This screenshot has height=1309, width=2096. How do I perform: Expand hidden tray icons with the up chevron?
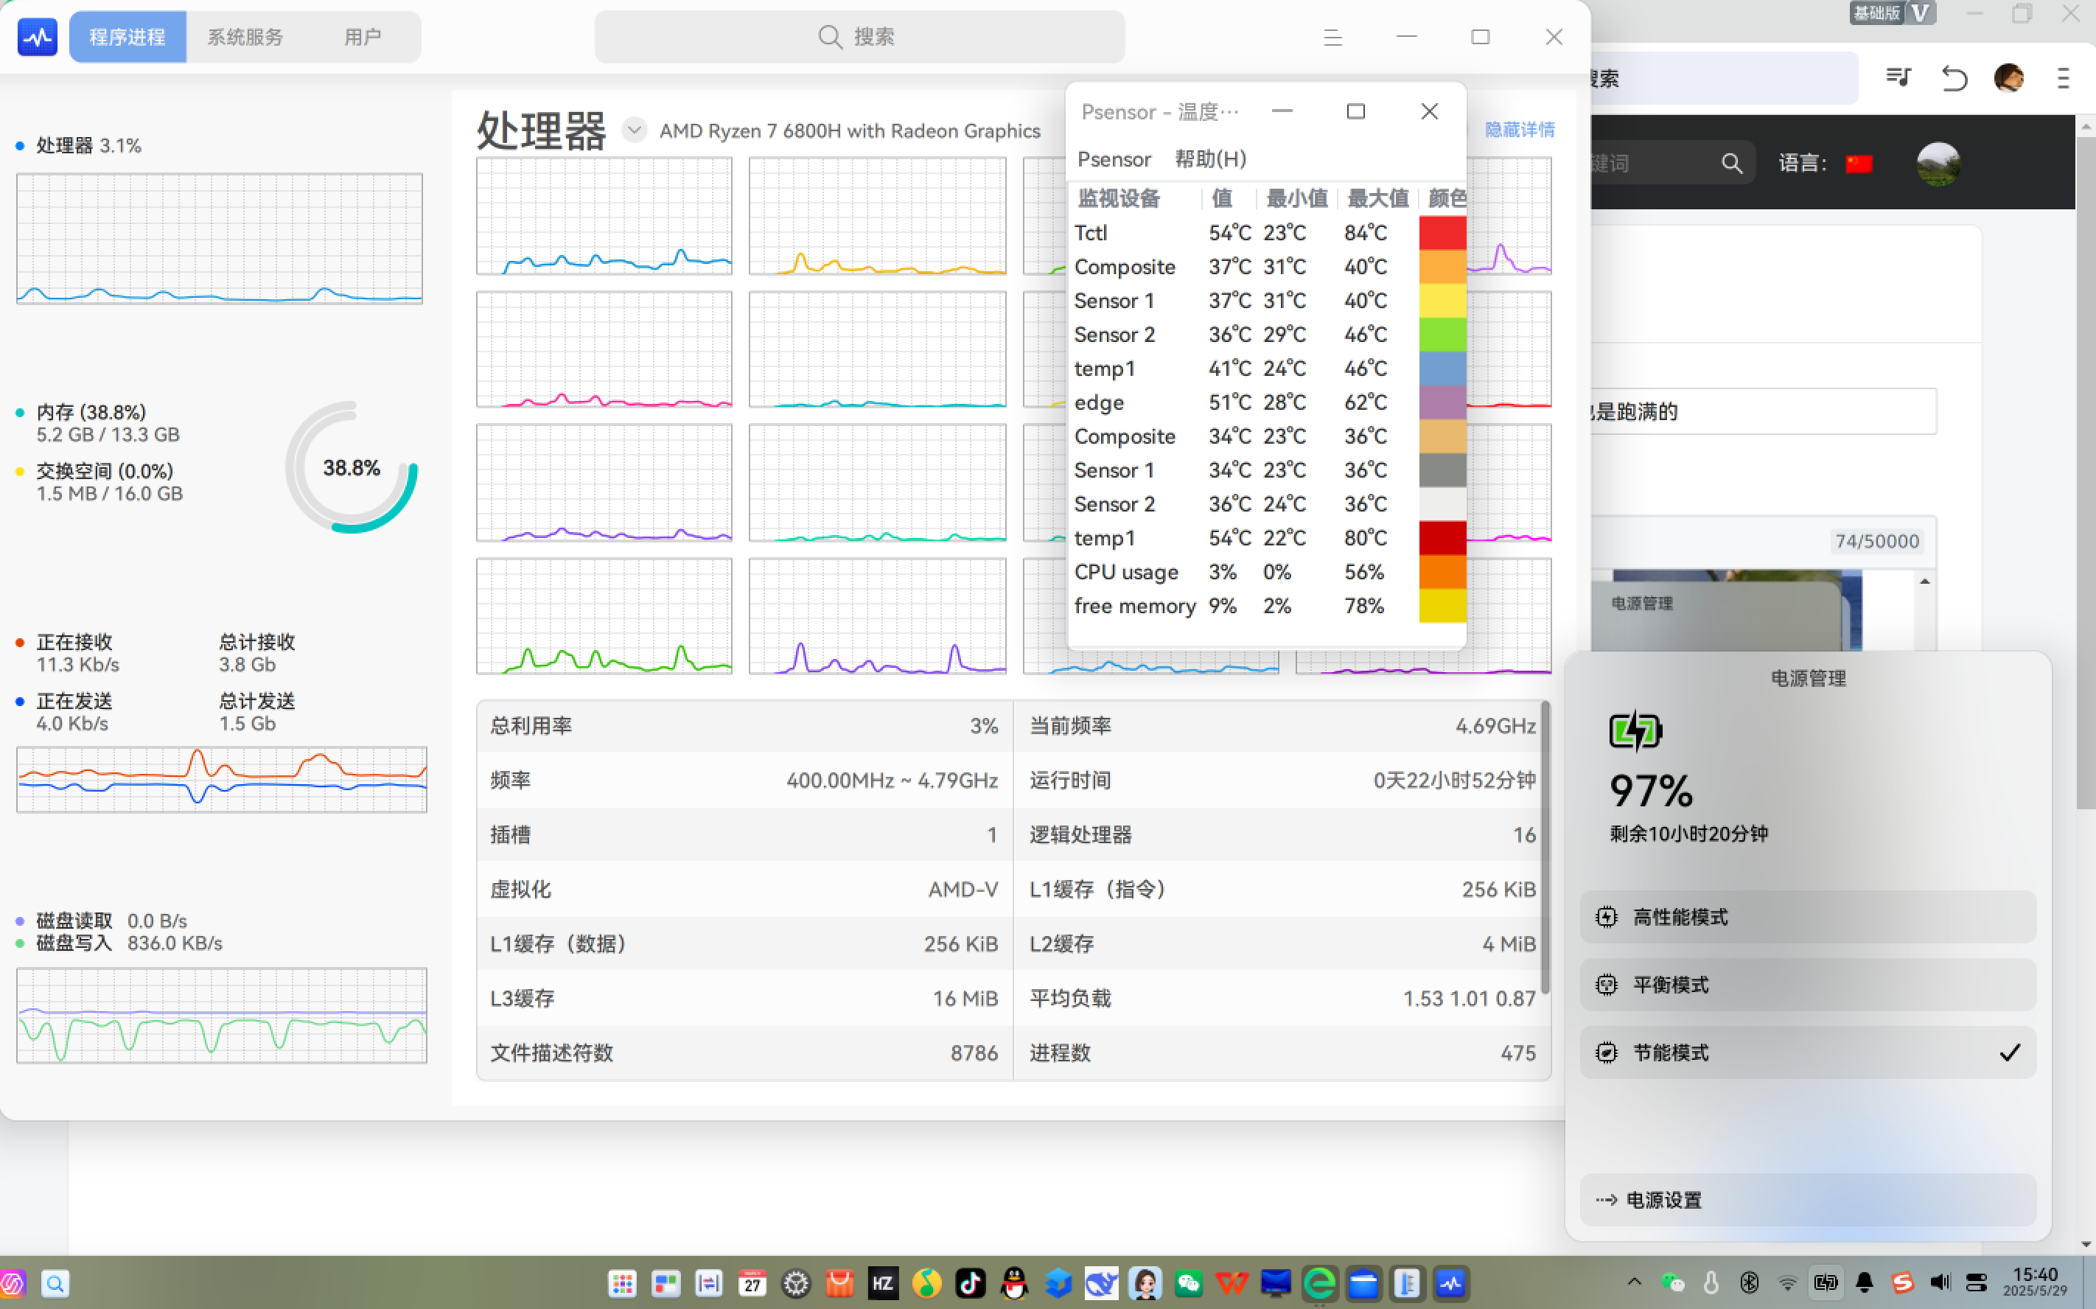[1634, 1282]
